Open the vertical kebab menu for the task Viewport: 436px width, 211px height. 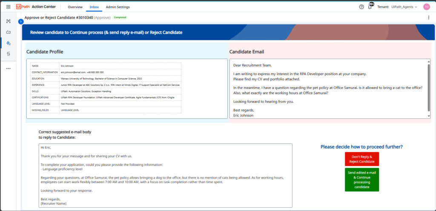[x=428, y=17]
